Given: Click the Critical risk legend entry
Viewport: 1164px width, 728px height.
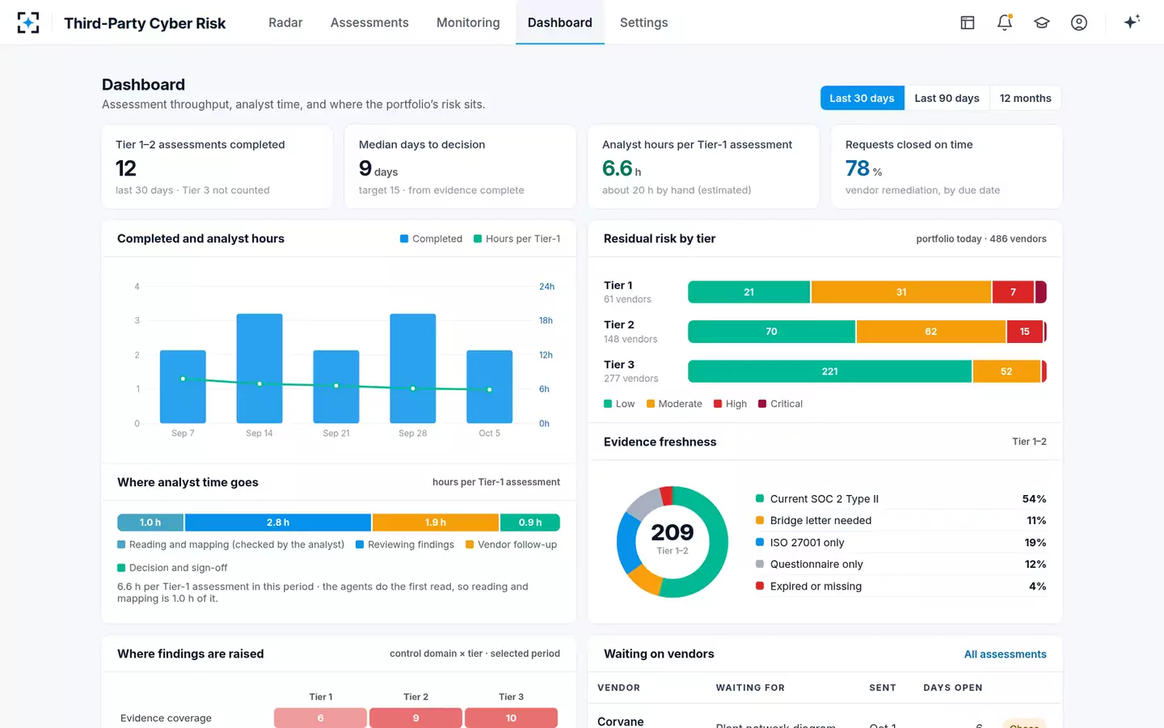Looking at the screenshot, I should pyautogui.click(x=780, y=404).
